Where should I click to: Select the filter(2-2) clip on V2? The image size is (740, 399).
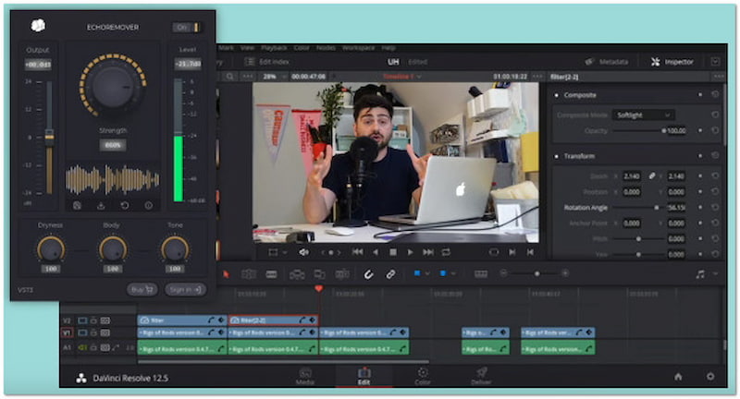click(273, 320)
